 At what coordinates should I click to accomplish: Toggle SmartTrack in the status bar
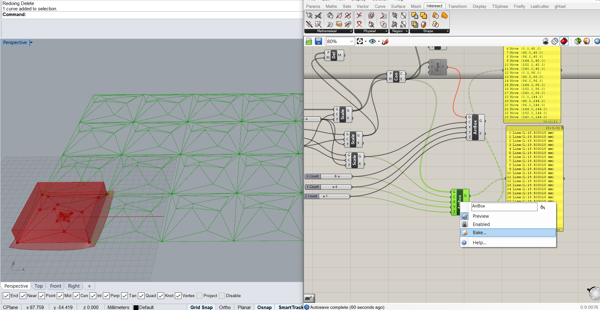point(291,307)
